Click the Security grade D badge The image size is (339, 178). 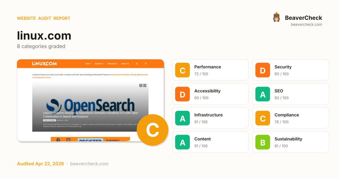[x=263, y=70]
